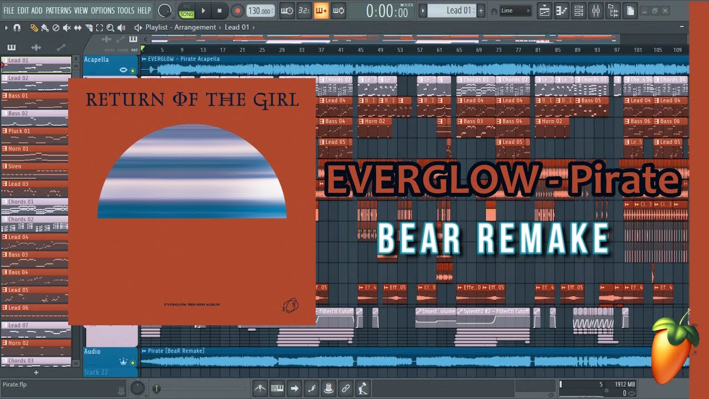Click the time display 0:00:00
The image size is (709, 399).
(x=387, y=11)
